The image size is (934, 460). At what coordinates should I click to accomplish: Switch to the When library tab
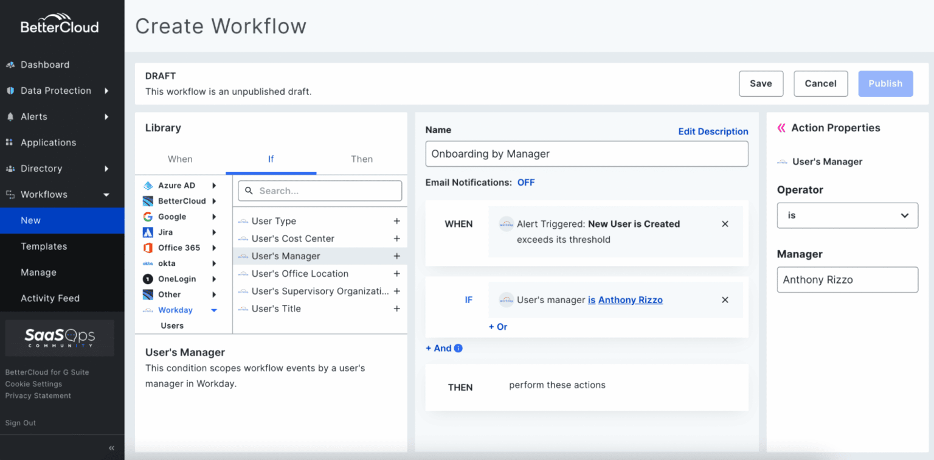(x=180, y=159)
